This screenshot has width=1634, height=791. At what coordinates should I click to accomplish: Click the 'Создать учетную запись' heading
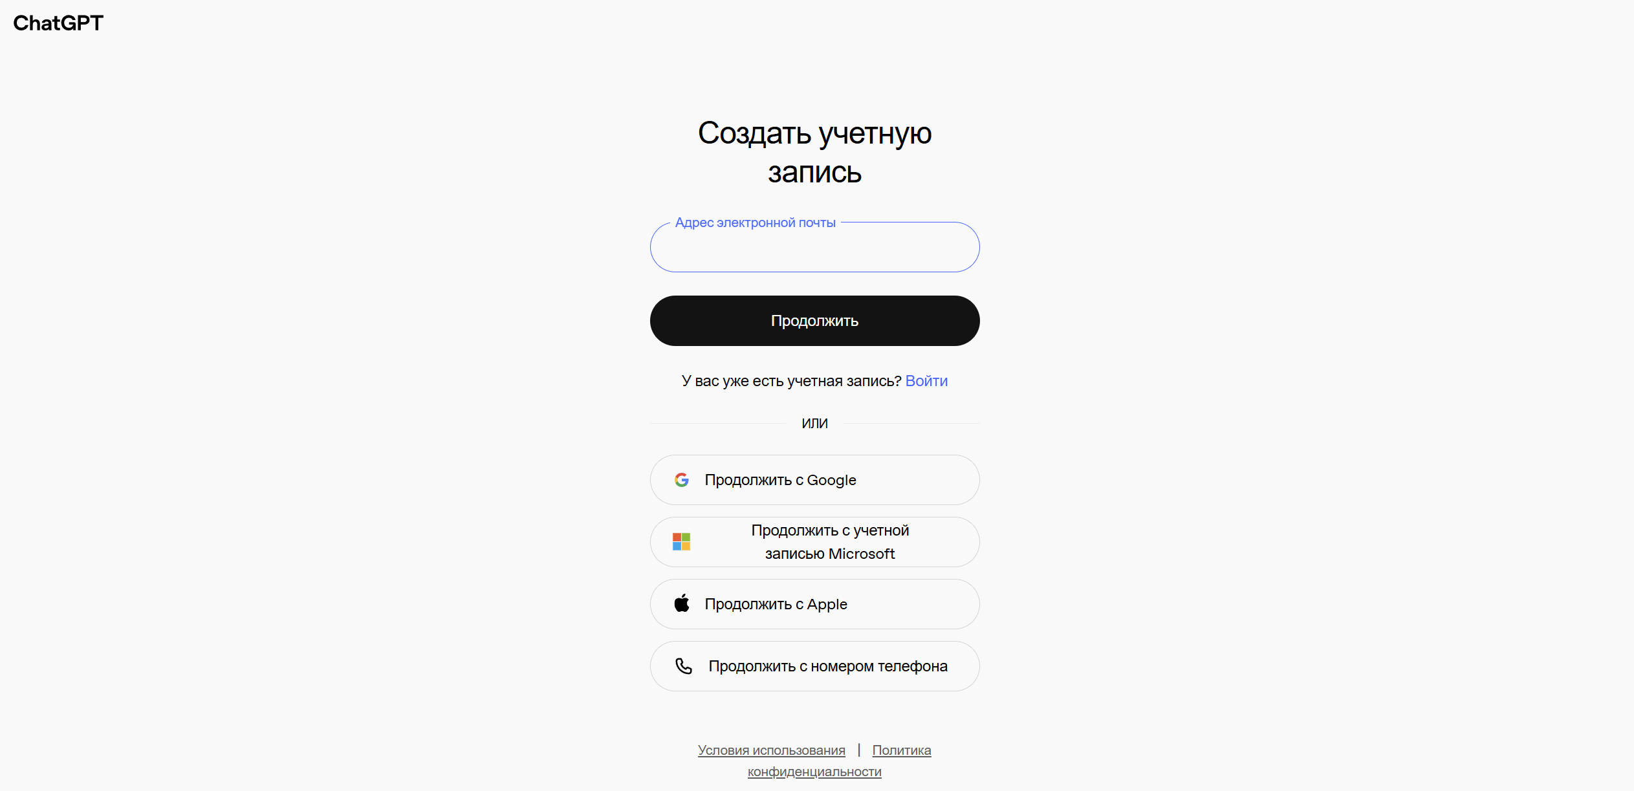click(814, 153)
